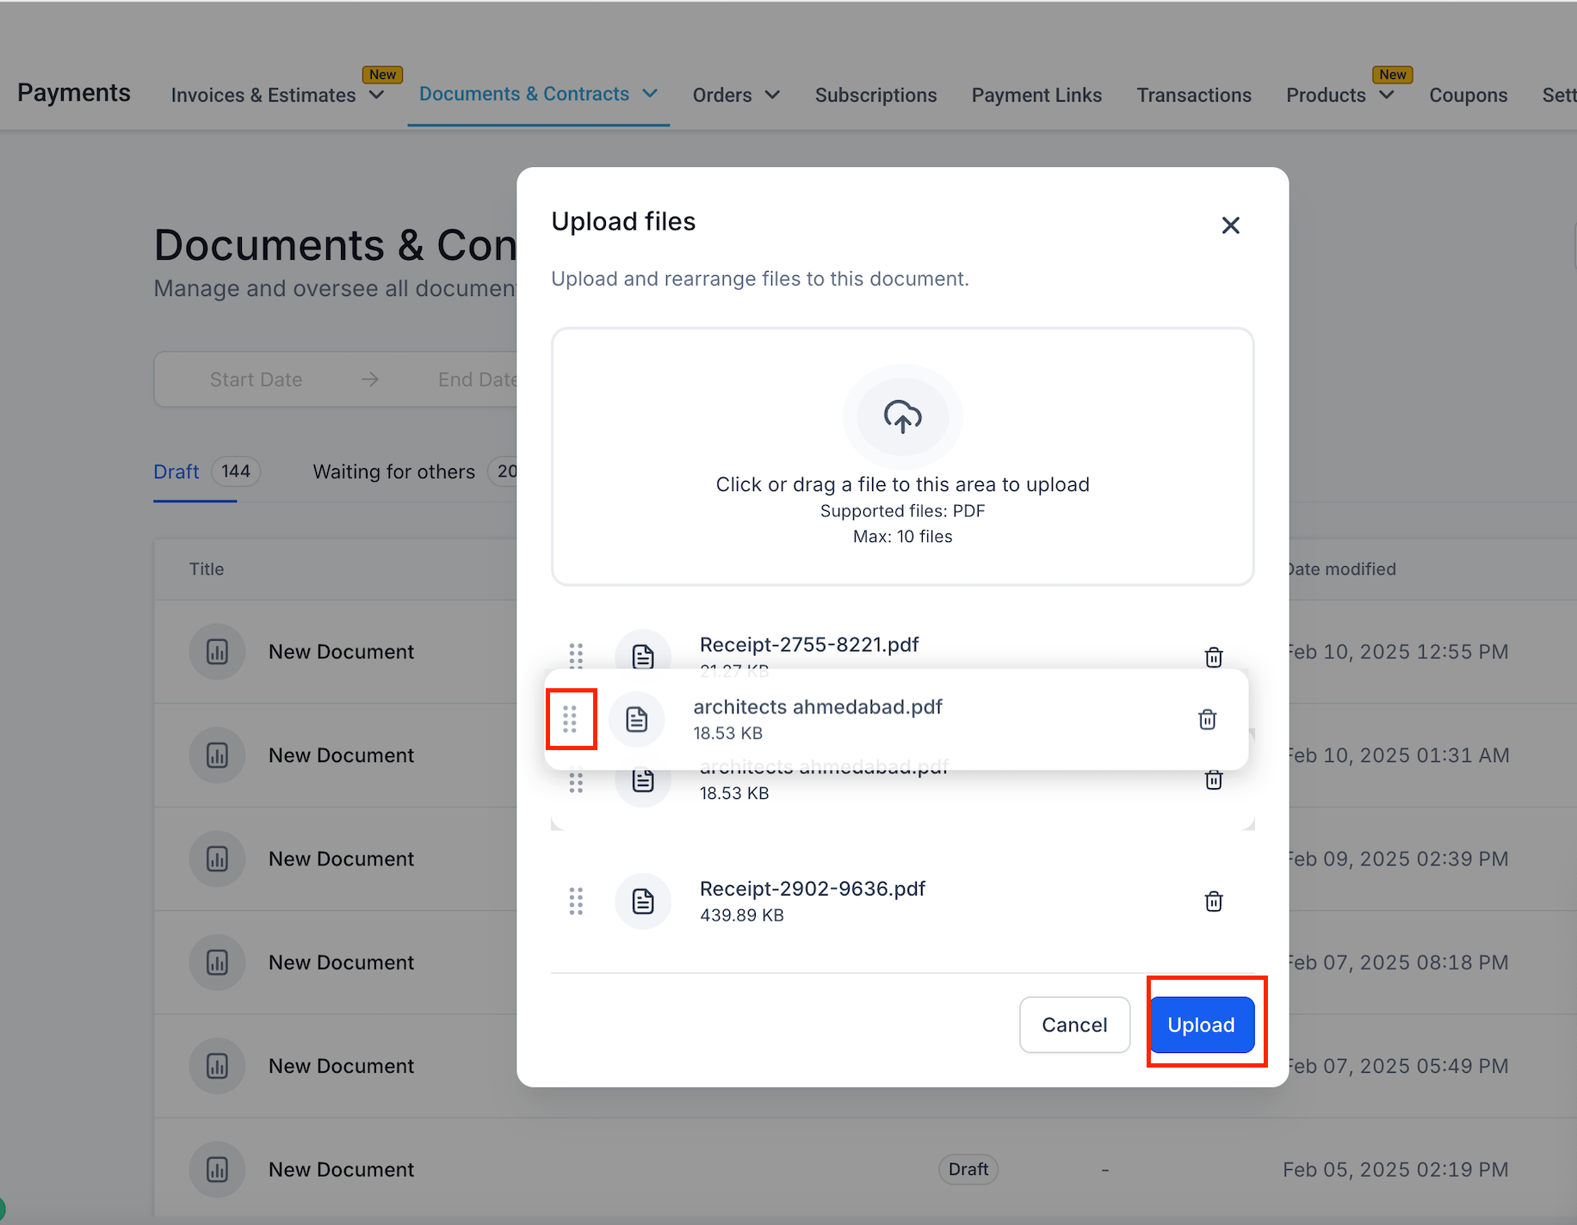This screenshot has height=1225, width=1577.
Task: Delete Receipt-2902-9636.pdf with trash icon
Action: pyautogui.click(x=1214, y=901)
